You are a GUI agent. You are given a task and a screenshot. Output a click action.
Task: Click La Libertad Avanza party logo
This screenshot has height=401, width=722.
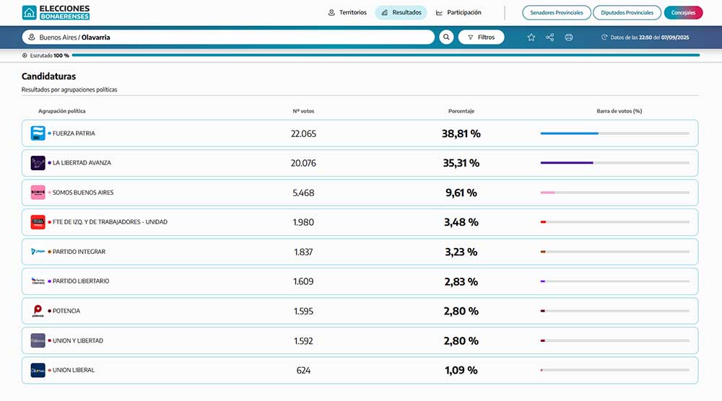point(38,163)
